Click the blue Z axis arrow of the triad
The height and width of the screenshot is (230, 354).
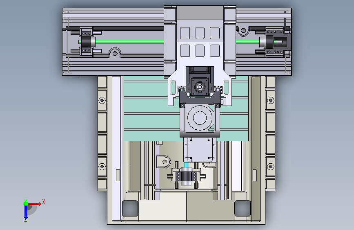(26, 213)
